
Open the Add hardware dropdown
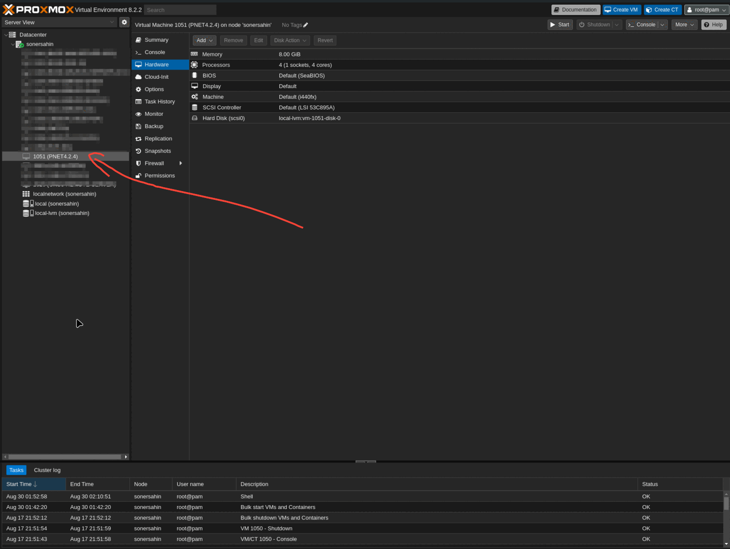click(x=204, y=40)
